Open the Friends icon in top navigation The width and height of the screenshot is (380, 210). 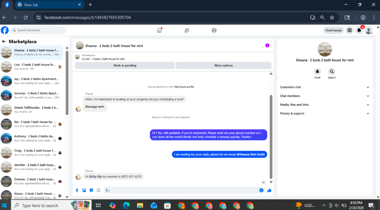(x=187, y=30)
